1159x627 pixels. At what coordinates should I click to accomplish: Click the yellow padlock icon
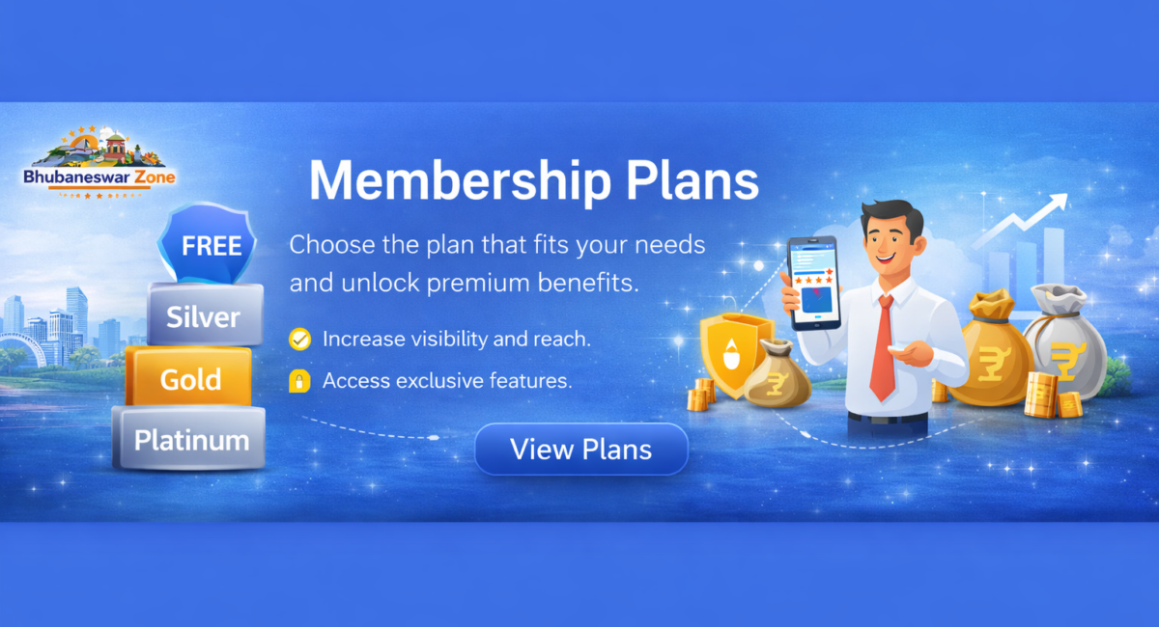pos(299,381)
